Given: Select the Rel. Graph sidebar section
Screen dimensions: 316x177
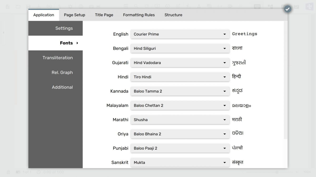Looking at the screenshot, I should coord(62,72).
